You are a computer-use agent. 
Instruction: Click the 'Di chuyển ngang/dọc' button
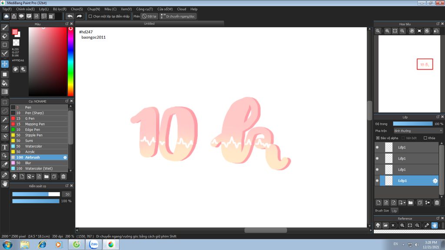178,16
